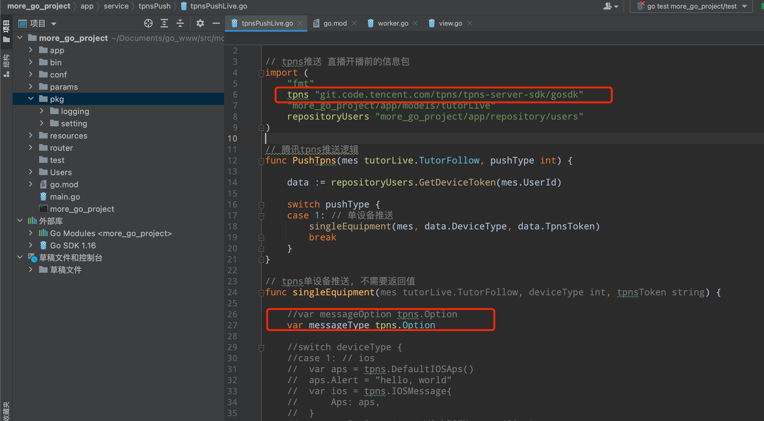Close the view.go editor tab
764x421 pixels.
tap(469, 23)
